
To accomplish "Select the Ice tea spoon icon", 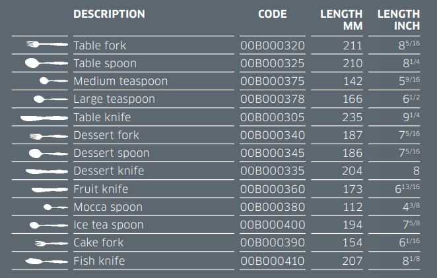I will (x=48, y=225).
